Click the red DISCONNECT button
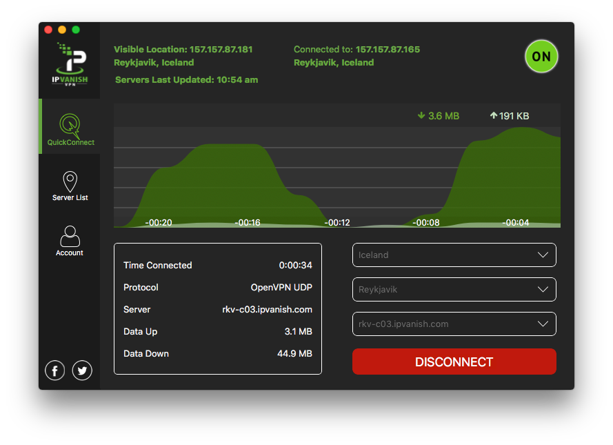The width and height of the screenshot is (613, 445). 454,362
